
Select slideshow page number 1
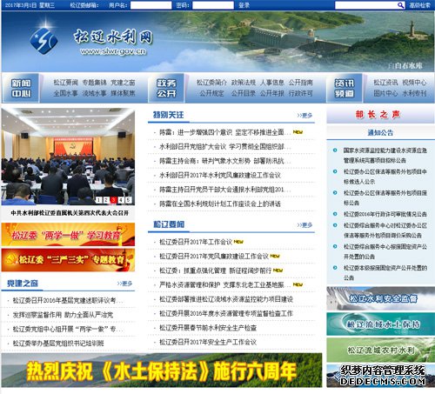[98, 200]
